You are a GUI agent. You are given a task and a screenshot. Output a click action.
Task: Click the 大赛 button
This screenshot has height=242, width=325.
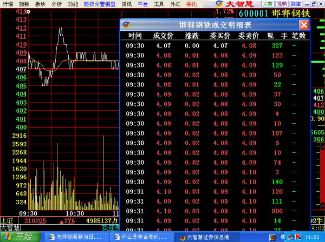pyautogui.click(x=268, y=4)
